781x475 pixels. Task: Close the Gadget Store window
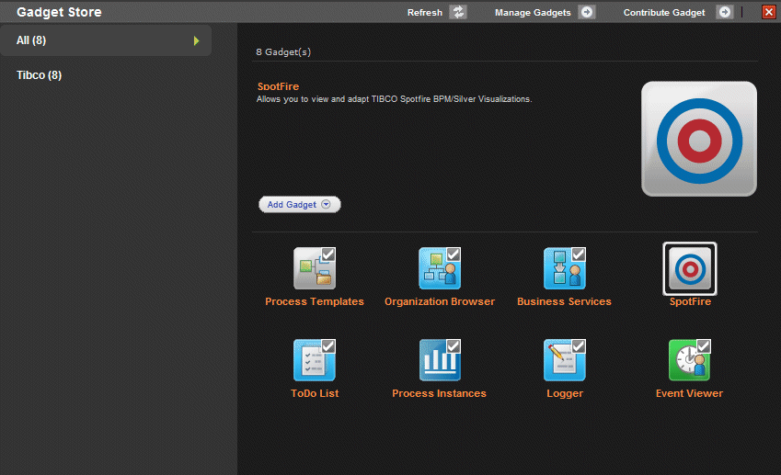pyautogui.click(x=768, y=12)
